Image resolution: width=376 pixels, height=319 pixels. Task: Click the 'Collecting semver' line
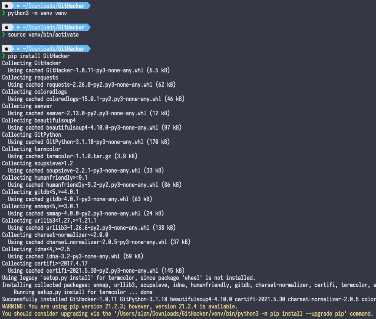27,106
